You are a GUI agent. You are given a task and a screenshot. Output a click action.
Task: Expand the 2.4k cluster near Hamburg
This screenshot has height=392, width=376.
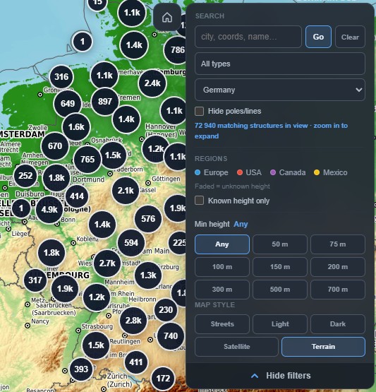(152, 83)
